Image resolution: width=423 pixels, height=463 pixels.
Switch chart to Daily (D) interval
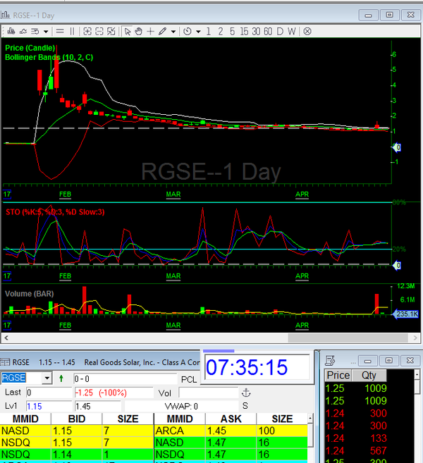pos(280,31)
